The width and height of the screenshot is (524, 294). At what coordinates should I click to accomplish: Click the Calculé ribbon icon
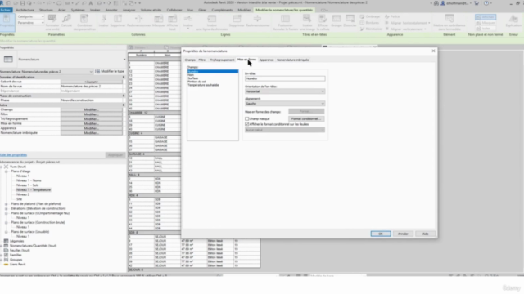(66, 22)
